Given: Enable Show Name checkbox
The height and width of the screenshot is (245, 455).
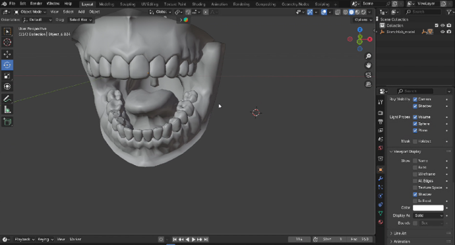Looking at the screenshot, I should click(415, 160).
